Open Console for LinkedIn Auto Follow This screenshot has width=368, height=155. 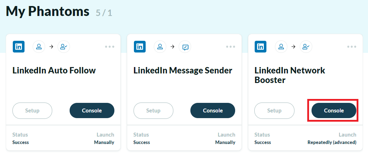[x=92, y=110]
